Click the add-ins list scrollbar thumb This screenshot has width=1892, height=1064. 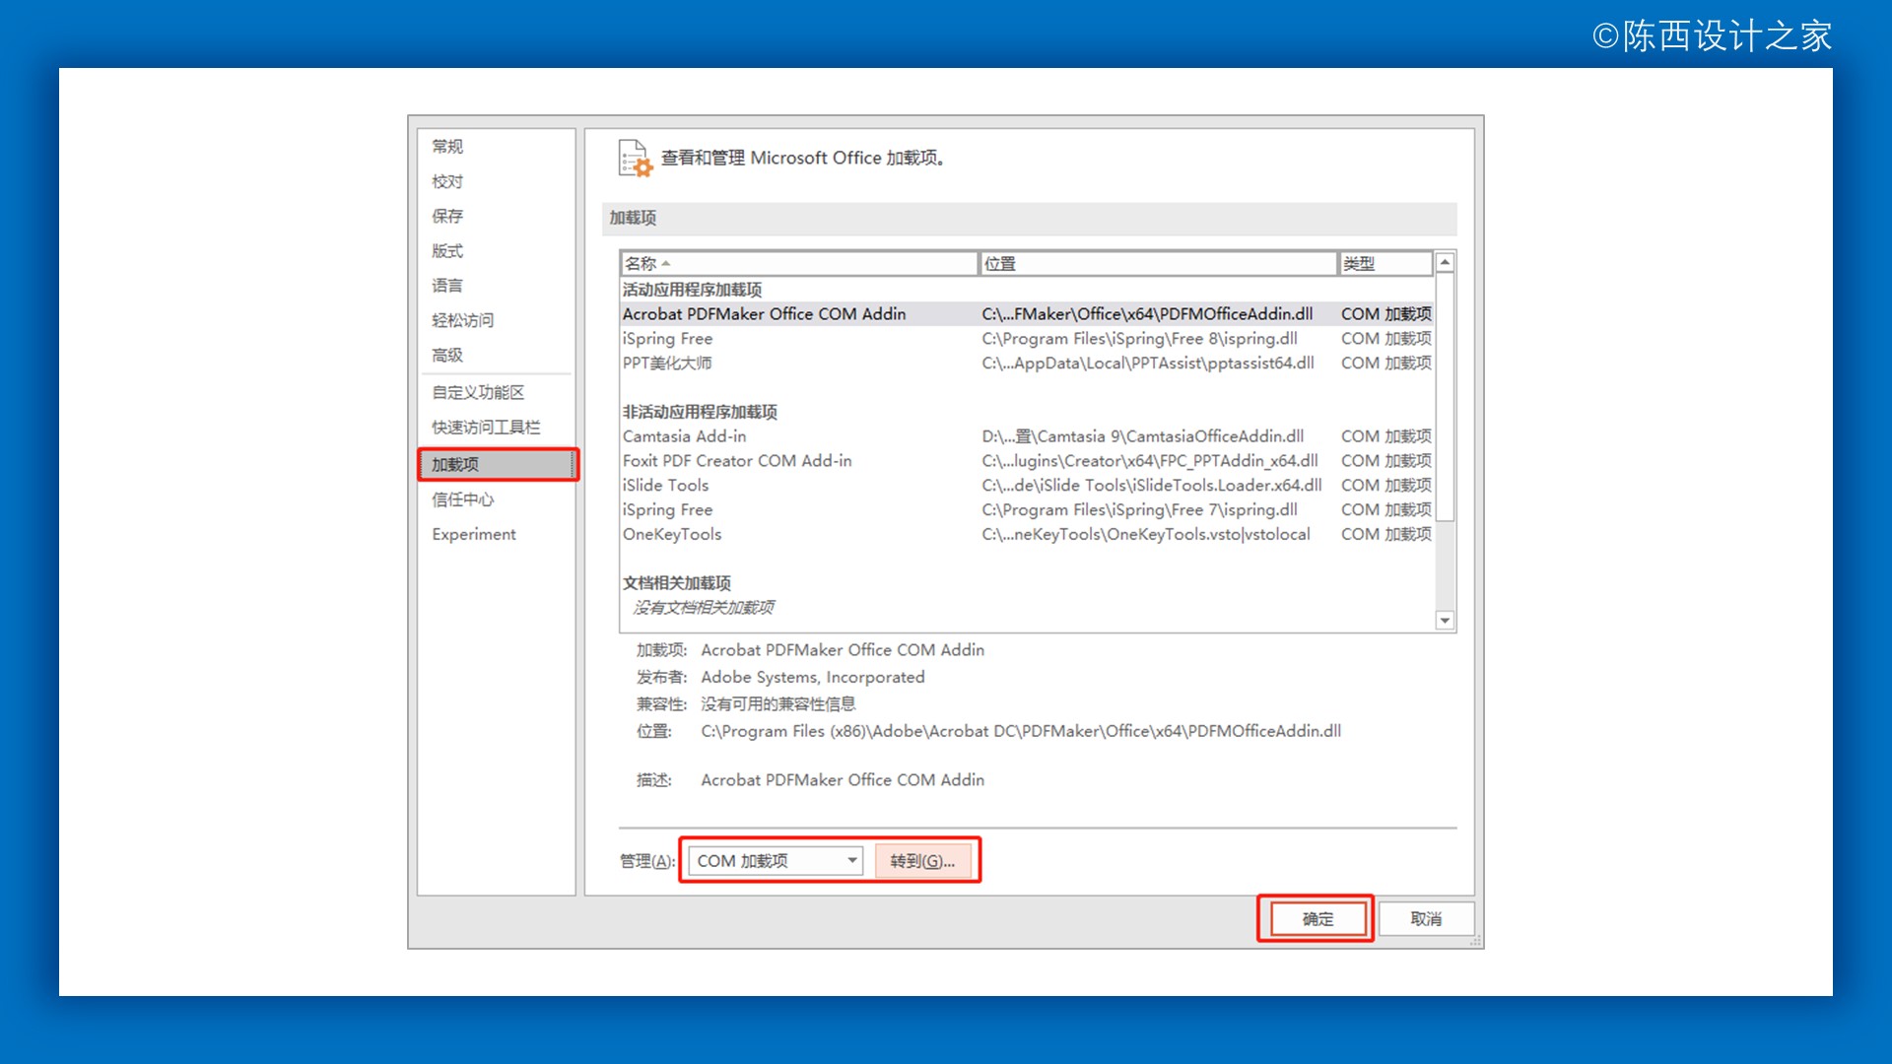click(1445, 397)
